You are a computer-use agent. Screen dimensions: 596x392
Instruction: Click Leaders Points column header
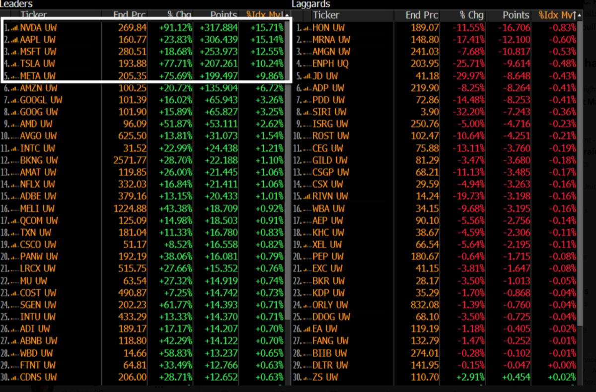(223, 15)
